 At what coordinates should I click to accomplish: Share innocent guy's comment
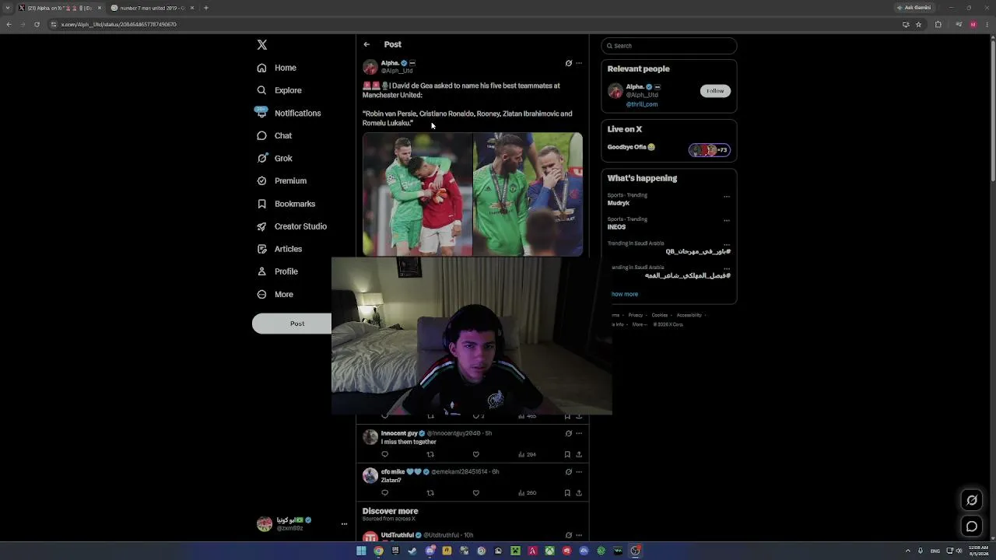pyautogui.click(x=579, y=454)
